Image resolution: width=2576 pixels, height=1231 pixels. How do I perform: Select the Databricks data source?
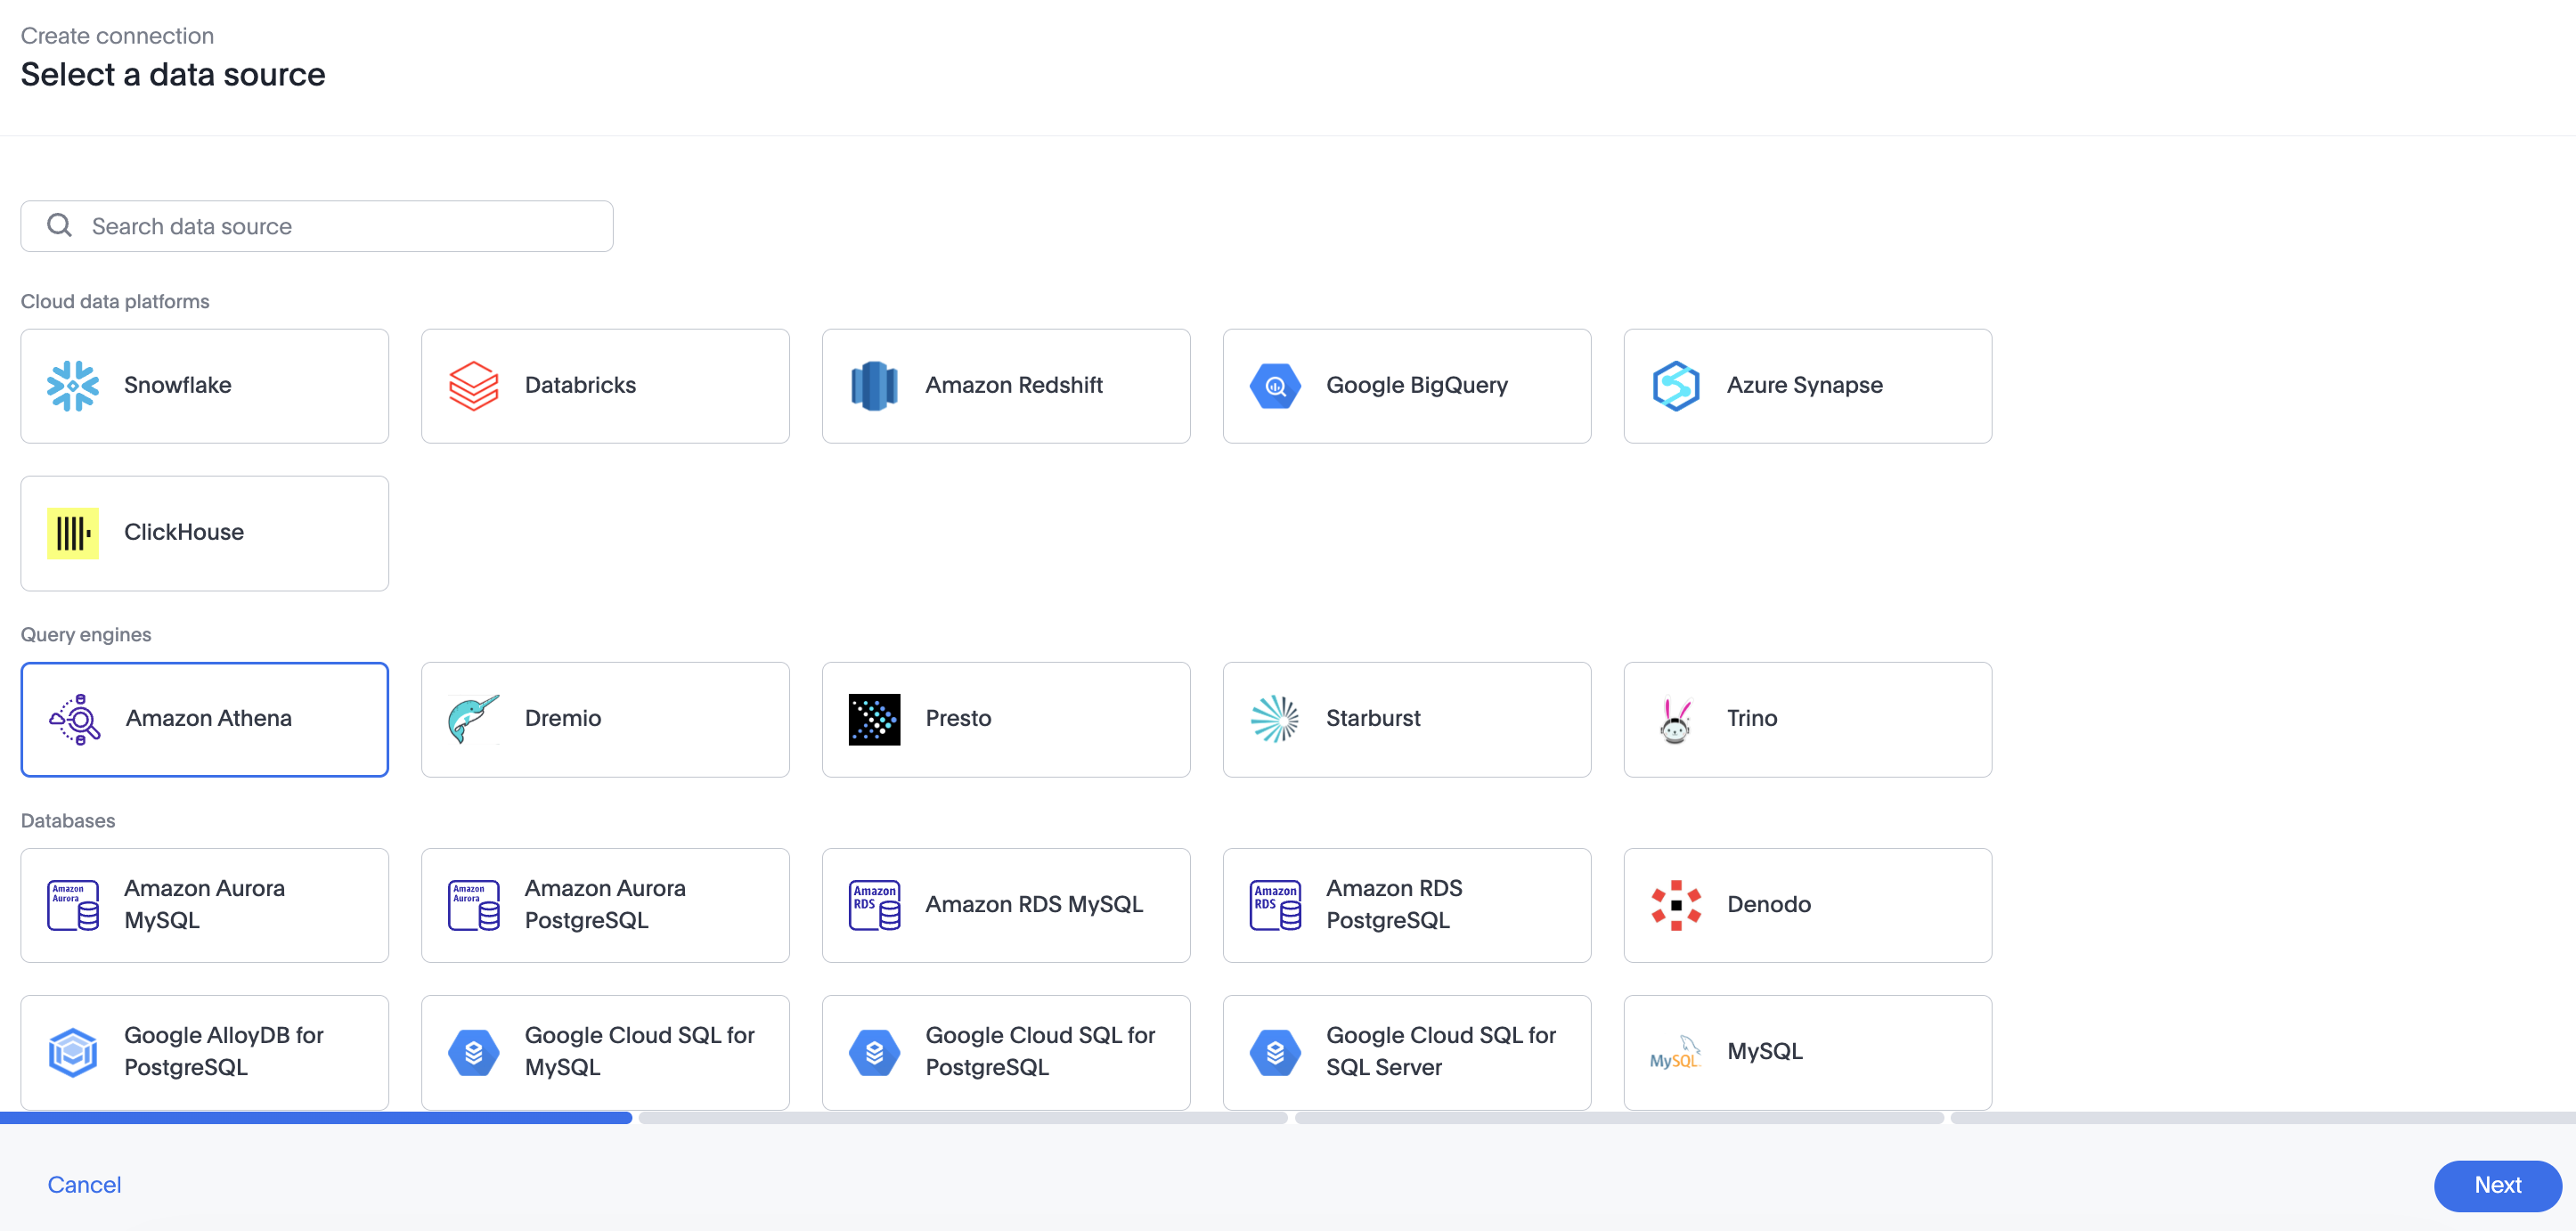pyautogui.click(x=605, y=385)
